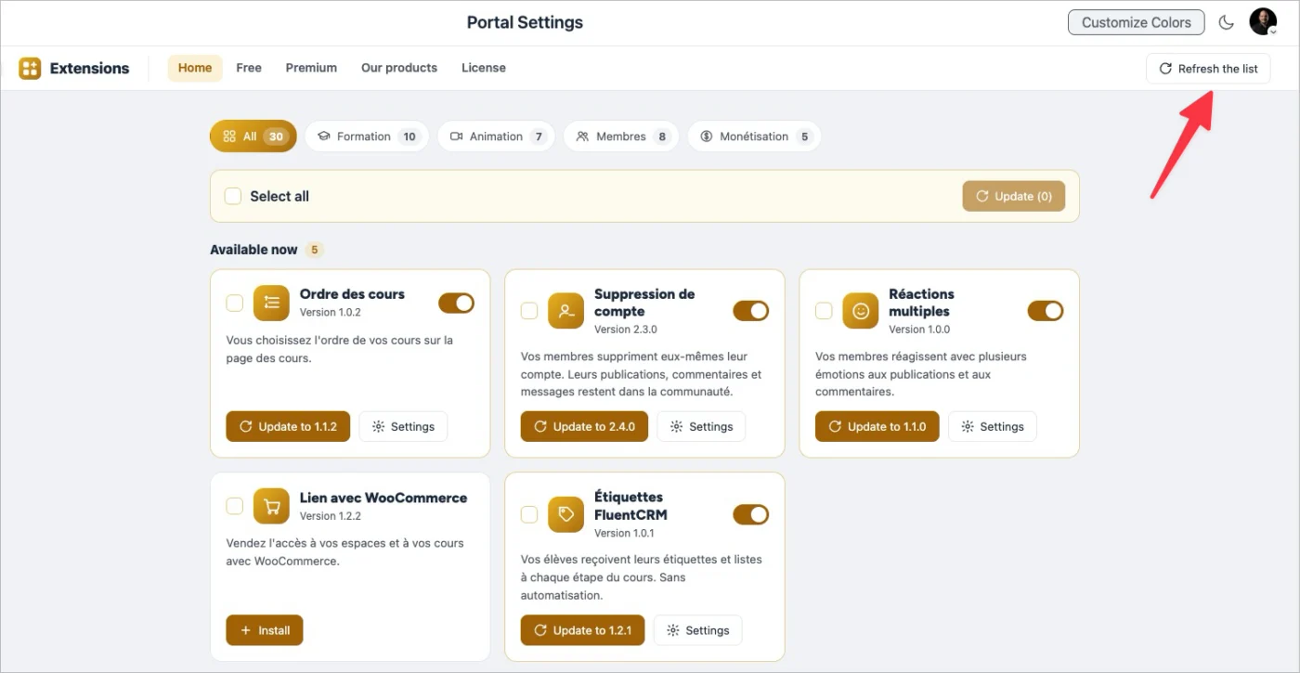Open the License tab
Viewport: 1300px width, 673px height.
click(x=484, y=68)
